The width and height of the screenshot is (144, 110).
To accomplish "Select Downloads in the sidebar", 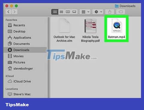I will click(25, 50).
